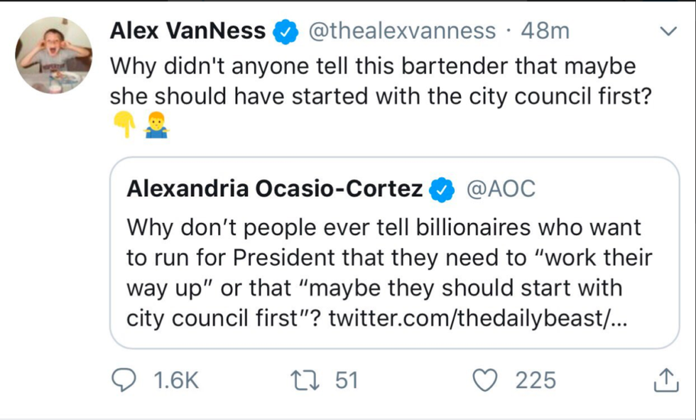
Task: Visit the @thealexvanness handle
Action: pos(401,31)
